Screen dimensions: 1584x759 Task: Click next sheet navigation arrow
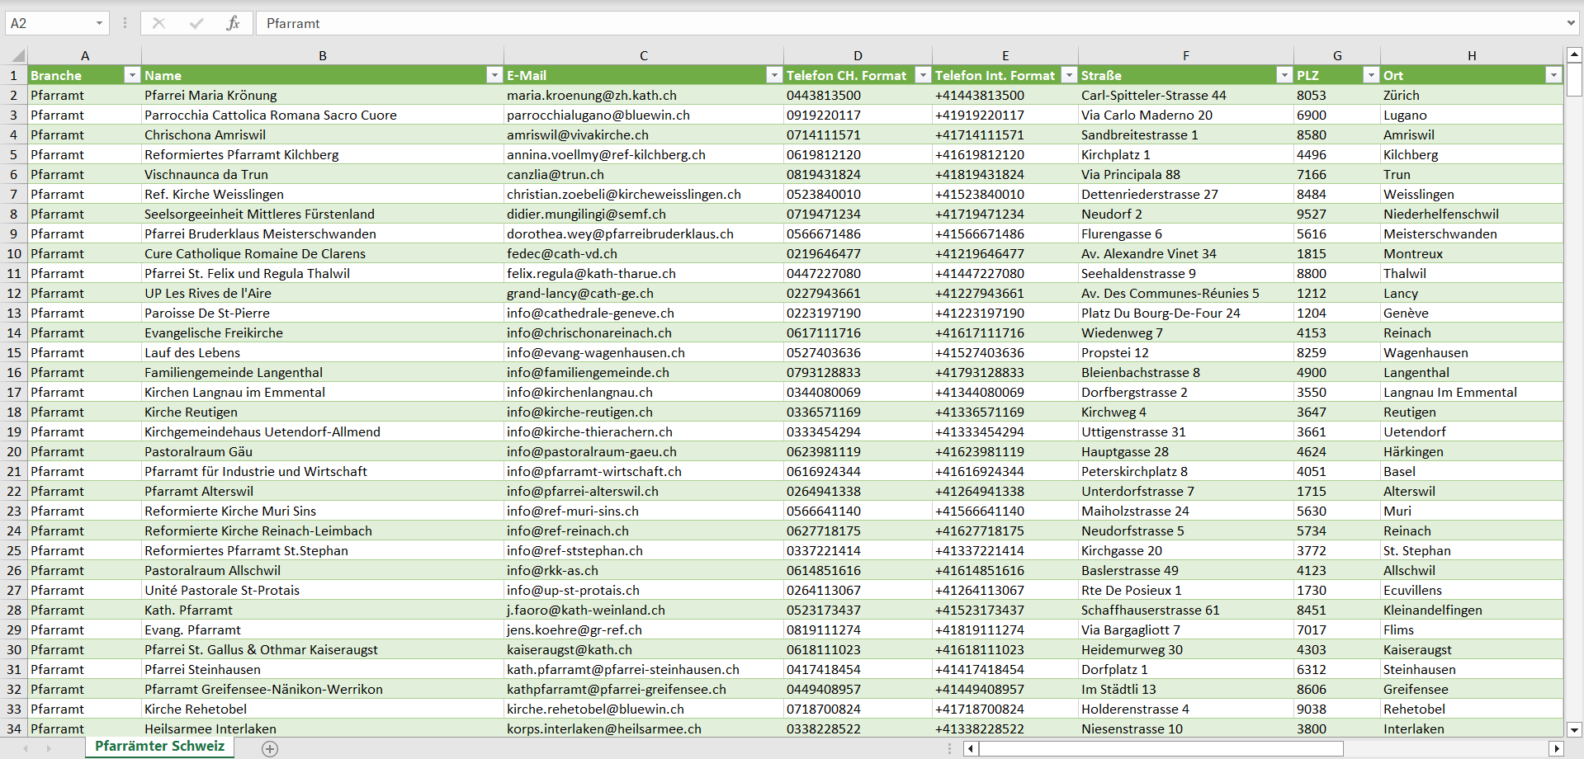point(49,748)
